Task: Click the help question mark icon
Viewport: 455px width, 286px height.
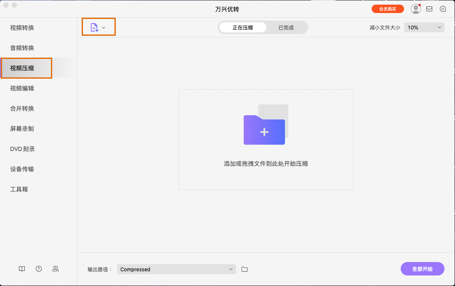Action: click(38, 269)
